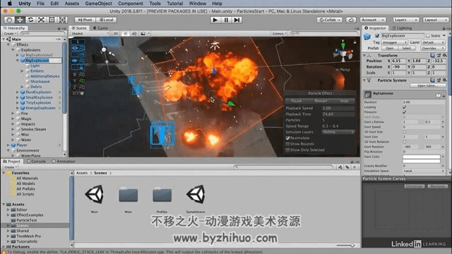This screenshot has height=254, width=452.
Task: Toggle the Prewarm checkbox
Action: pos(404,112)
